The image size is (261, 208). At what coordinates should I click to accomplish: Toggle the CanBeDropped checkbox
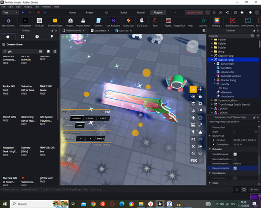pyautogui.click(x=235, y=154)
